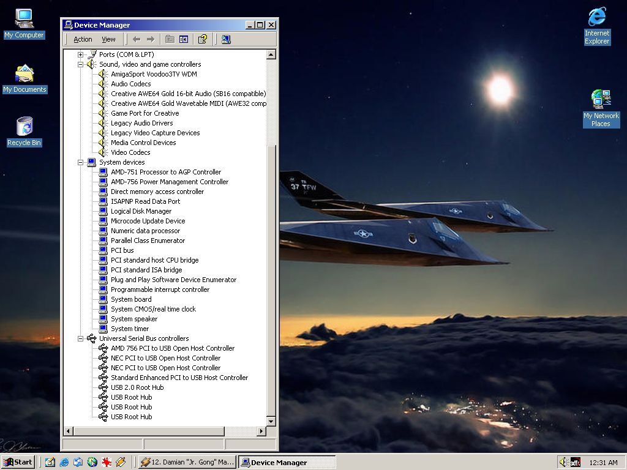Open the View menu

[x=108, y=39]
